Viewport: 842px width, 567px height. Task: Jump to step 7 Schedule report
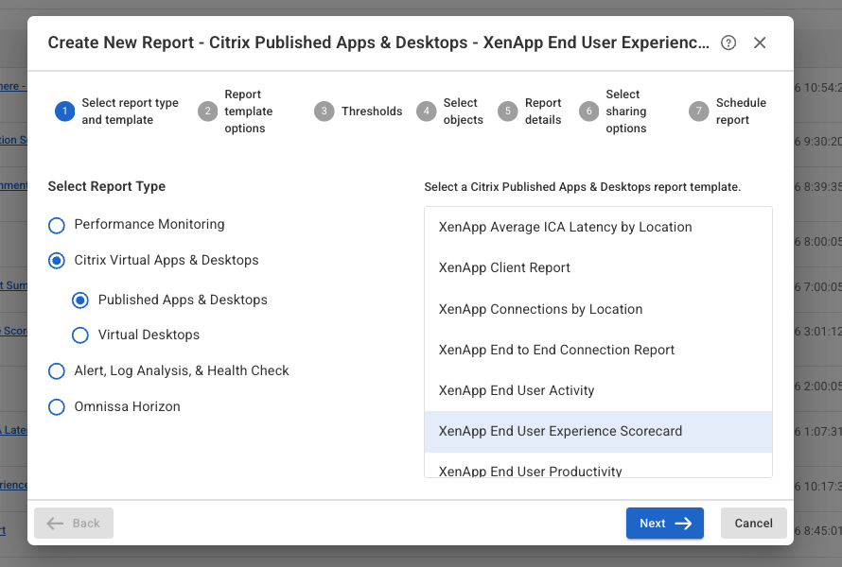click(728, 112)
